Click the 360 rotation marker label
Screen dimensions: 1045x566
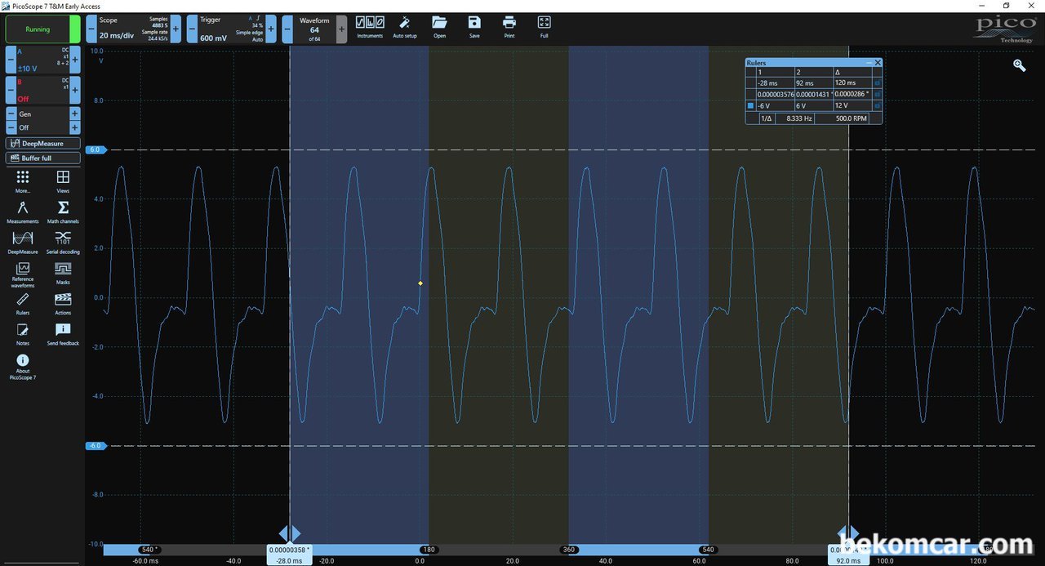pos(569,550)
